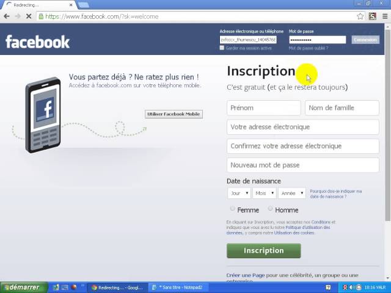Select the Redirecting browser tab
391x293 pixels.
click(38, 5)
